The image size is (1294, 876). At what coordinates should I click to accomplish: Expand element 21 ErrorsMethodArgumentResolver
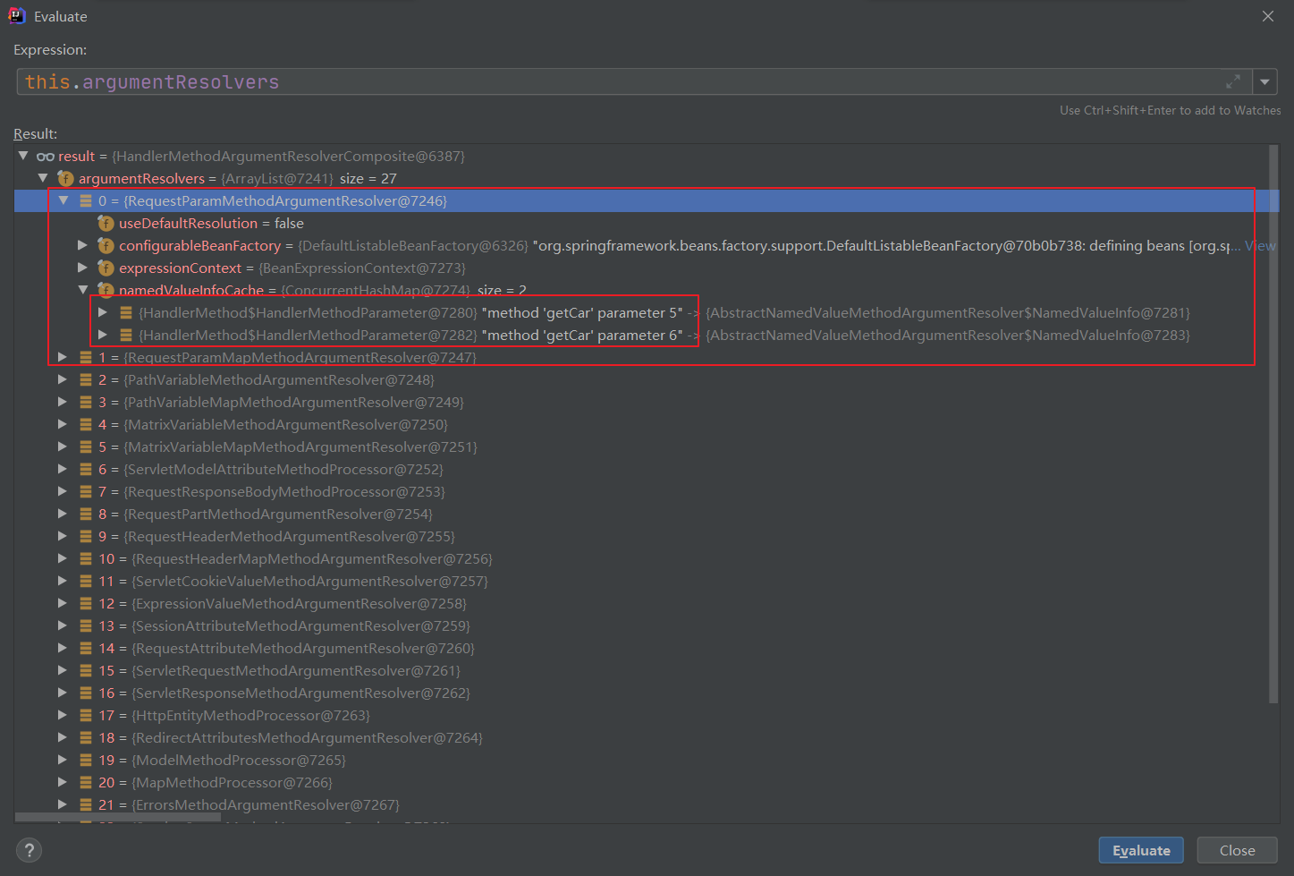[63, 804]
